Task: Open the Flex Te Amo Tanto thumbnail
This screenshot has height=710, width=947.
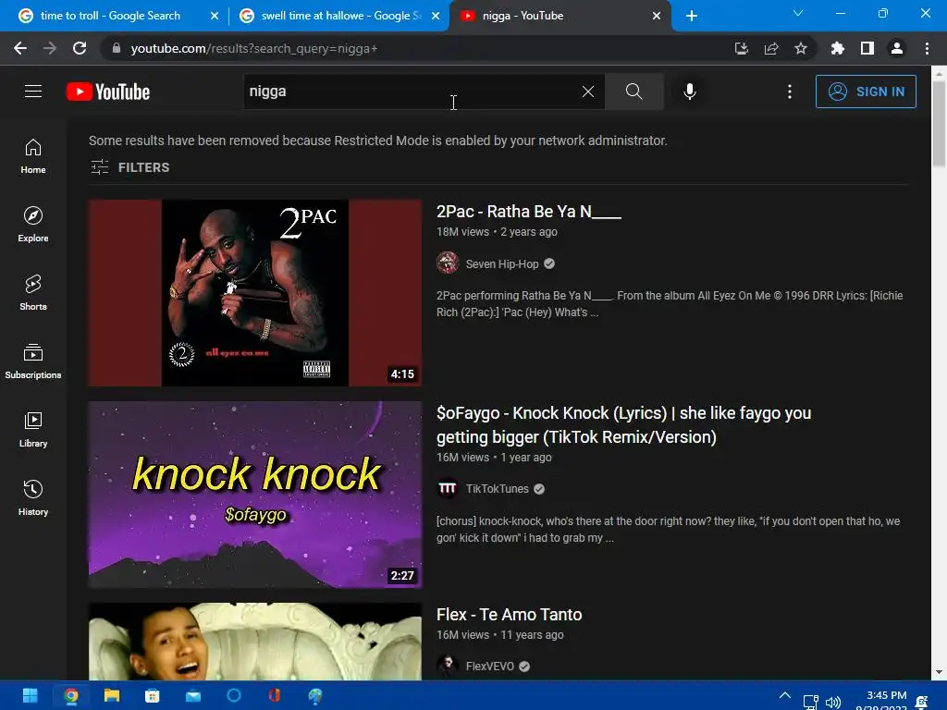Action: click(x=255, y=642)
